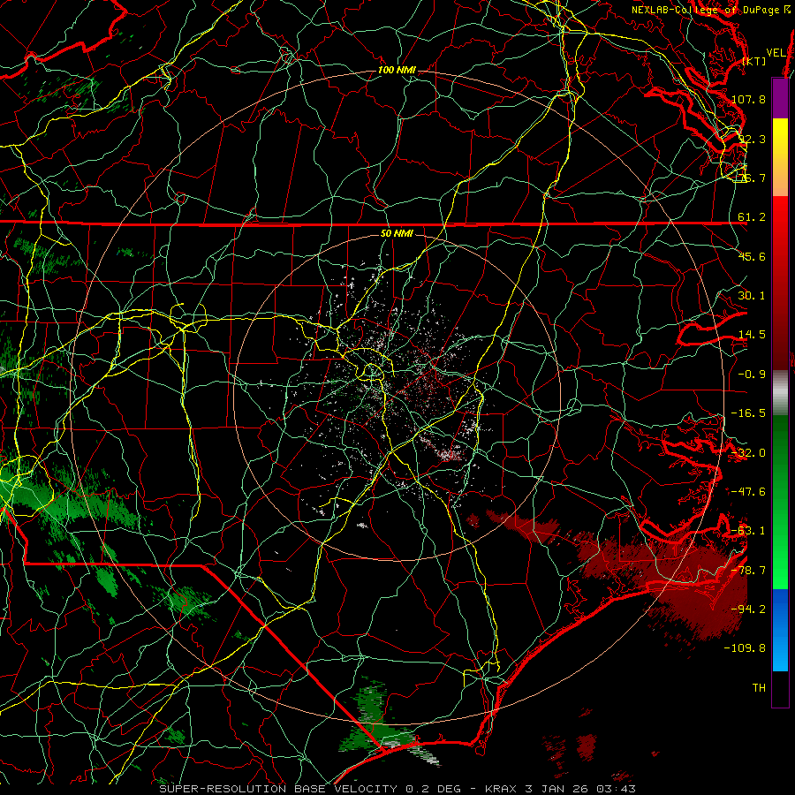Image resolution: width=795 pixels, height=795 pixels.
Task: Click the 30.1 scale label
Action: pyautogui.click(x=752, y=296)
